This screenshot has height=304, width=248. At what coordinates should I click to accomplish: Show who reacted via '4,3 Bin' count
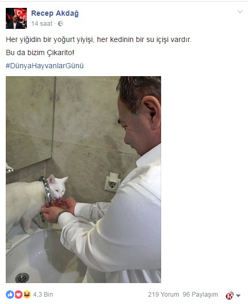[x=43, y=295]
